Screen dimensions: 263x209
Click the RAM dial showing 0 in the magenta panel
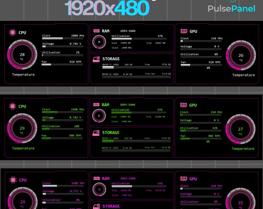pyautogui.click(x=99, y=189)
